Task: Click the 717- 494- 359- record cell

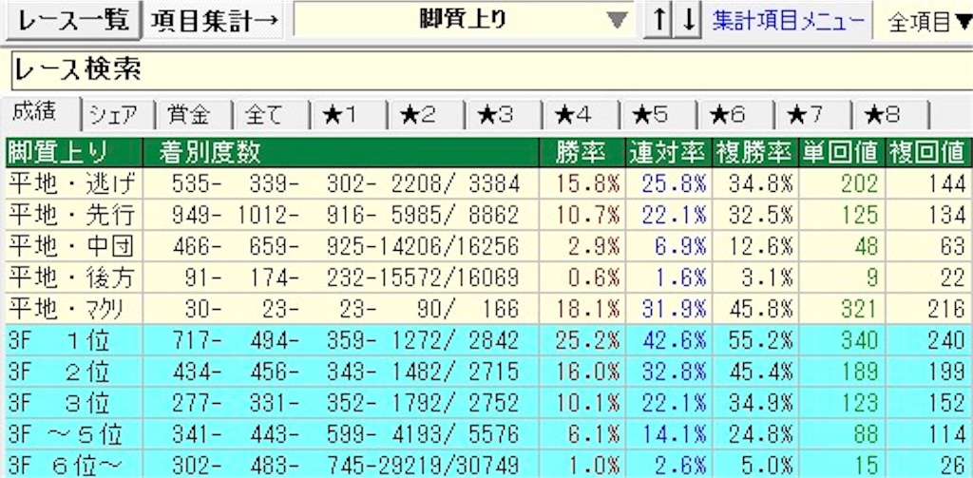Action: click(340, 339)
